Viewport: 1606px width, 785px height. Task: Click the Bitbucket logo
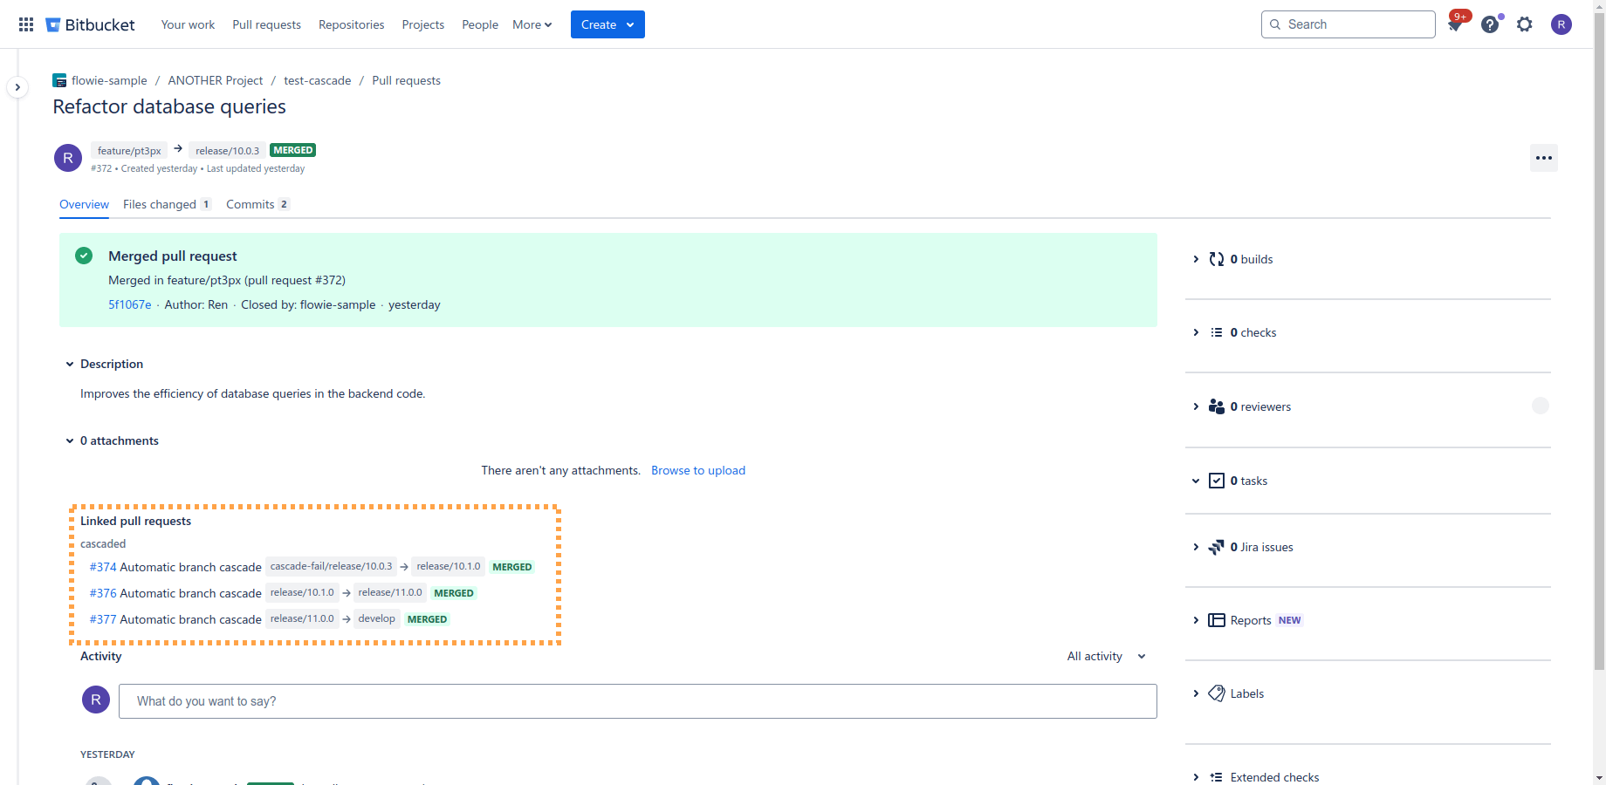tap(91, 24)
